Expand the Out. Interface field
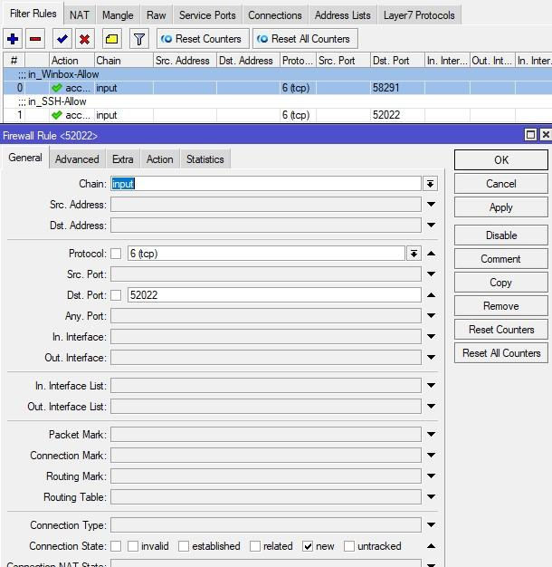This screenshot has height=567, width=552. point(431,357)
